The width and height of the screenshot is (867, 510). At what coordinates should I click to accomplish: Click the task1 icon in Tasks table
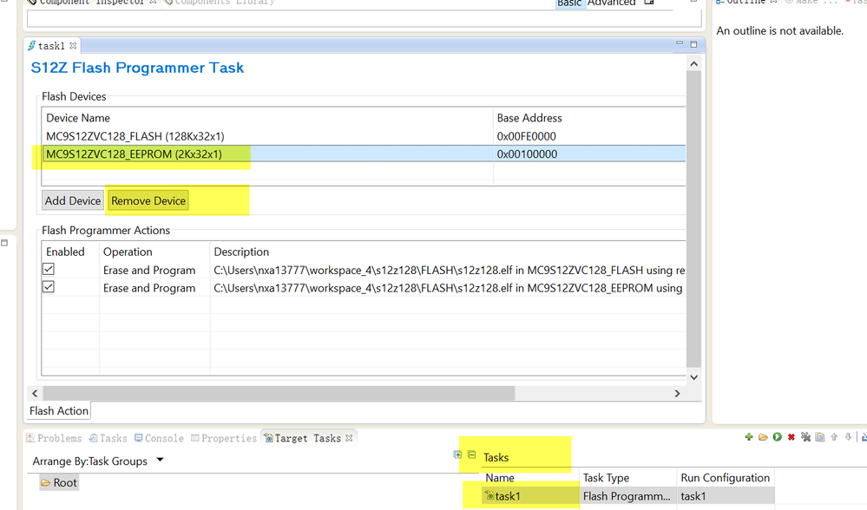pos(489,495)
